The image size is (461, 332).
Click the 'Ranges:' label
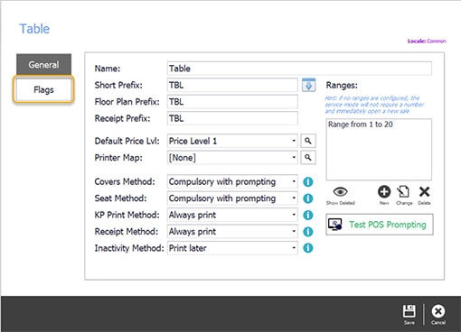click(x=342, y=86)
